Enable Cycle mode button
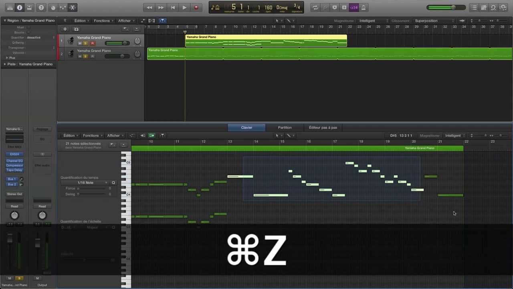The height and width of the screenshot is (289, 513). click(315, 8)
